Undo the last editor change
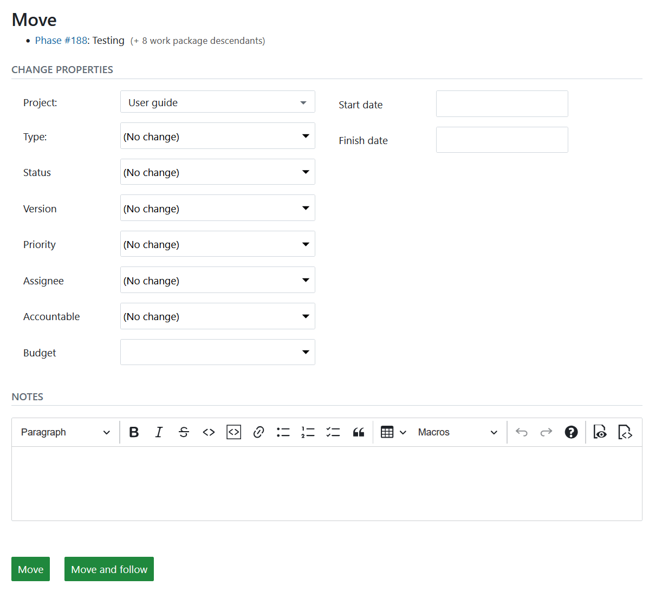 pyautogui.click(x=521, y=432)
